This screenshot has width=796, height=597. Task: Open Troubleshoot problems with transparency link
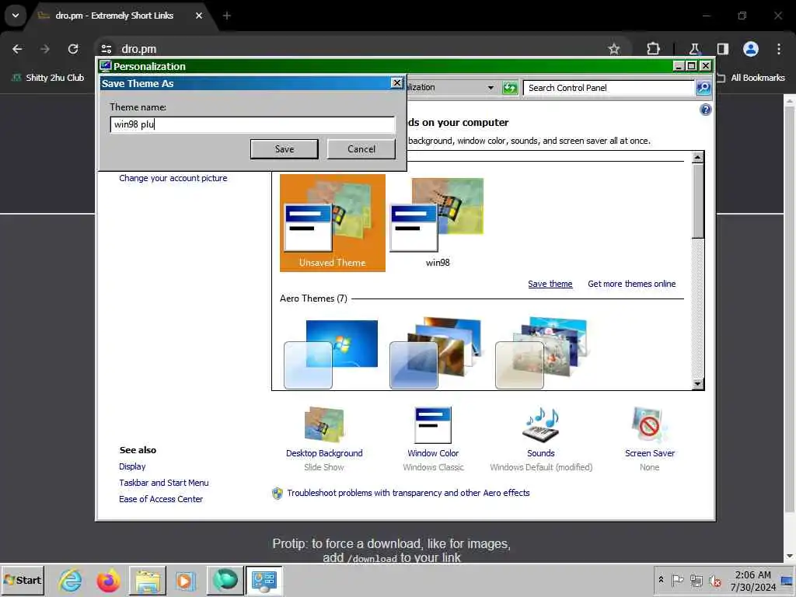coord(408,493)
